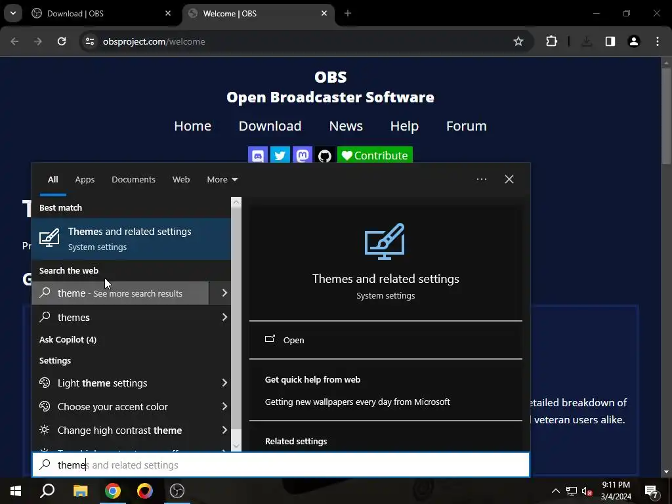Open the Mastodon social icon link
672x504 pixels.
point(302,155)
